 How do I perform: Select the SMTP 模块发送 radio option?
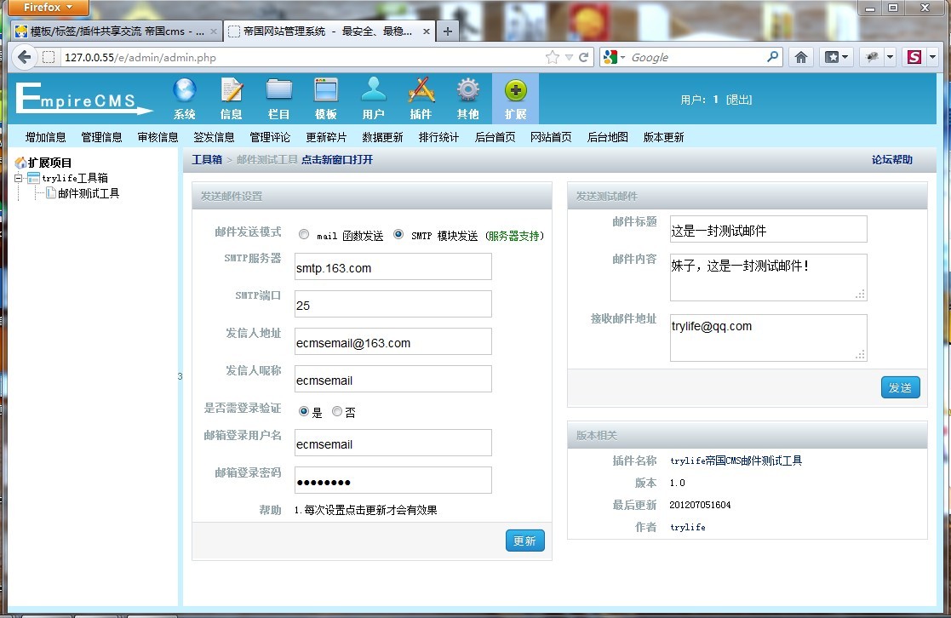pyautogui.click(x=398, y=235)
